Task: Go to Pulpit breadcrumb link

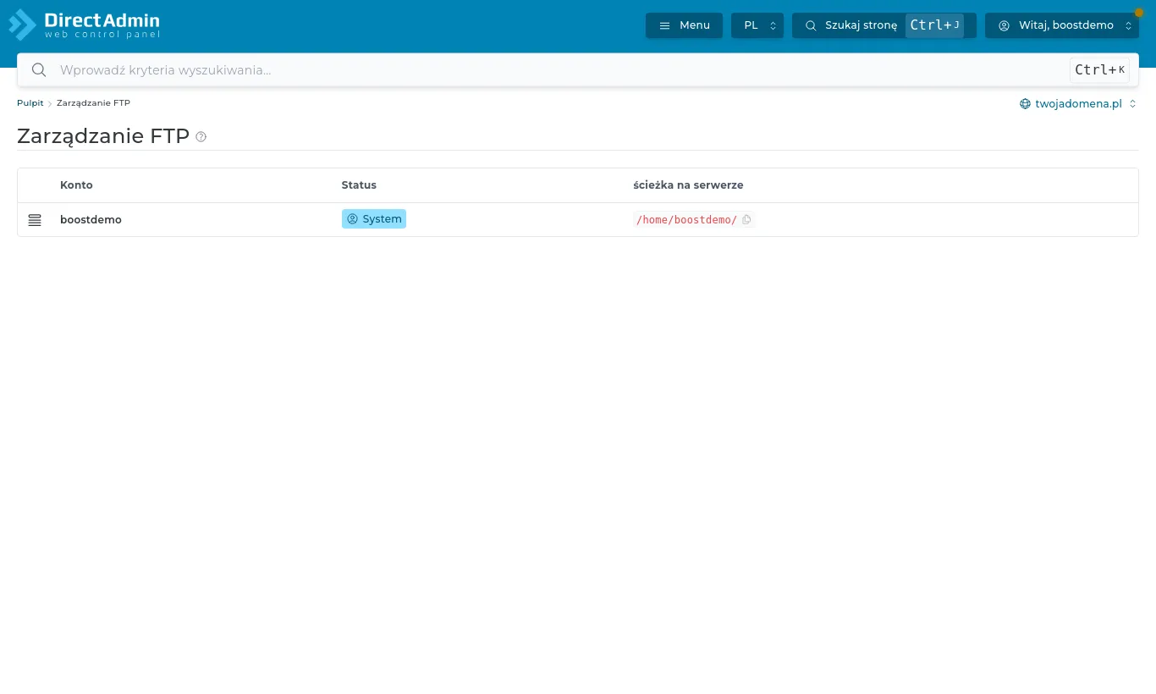Action: coord(30,102)
